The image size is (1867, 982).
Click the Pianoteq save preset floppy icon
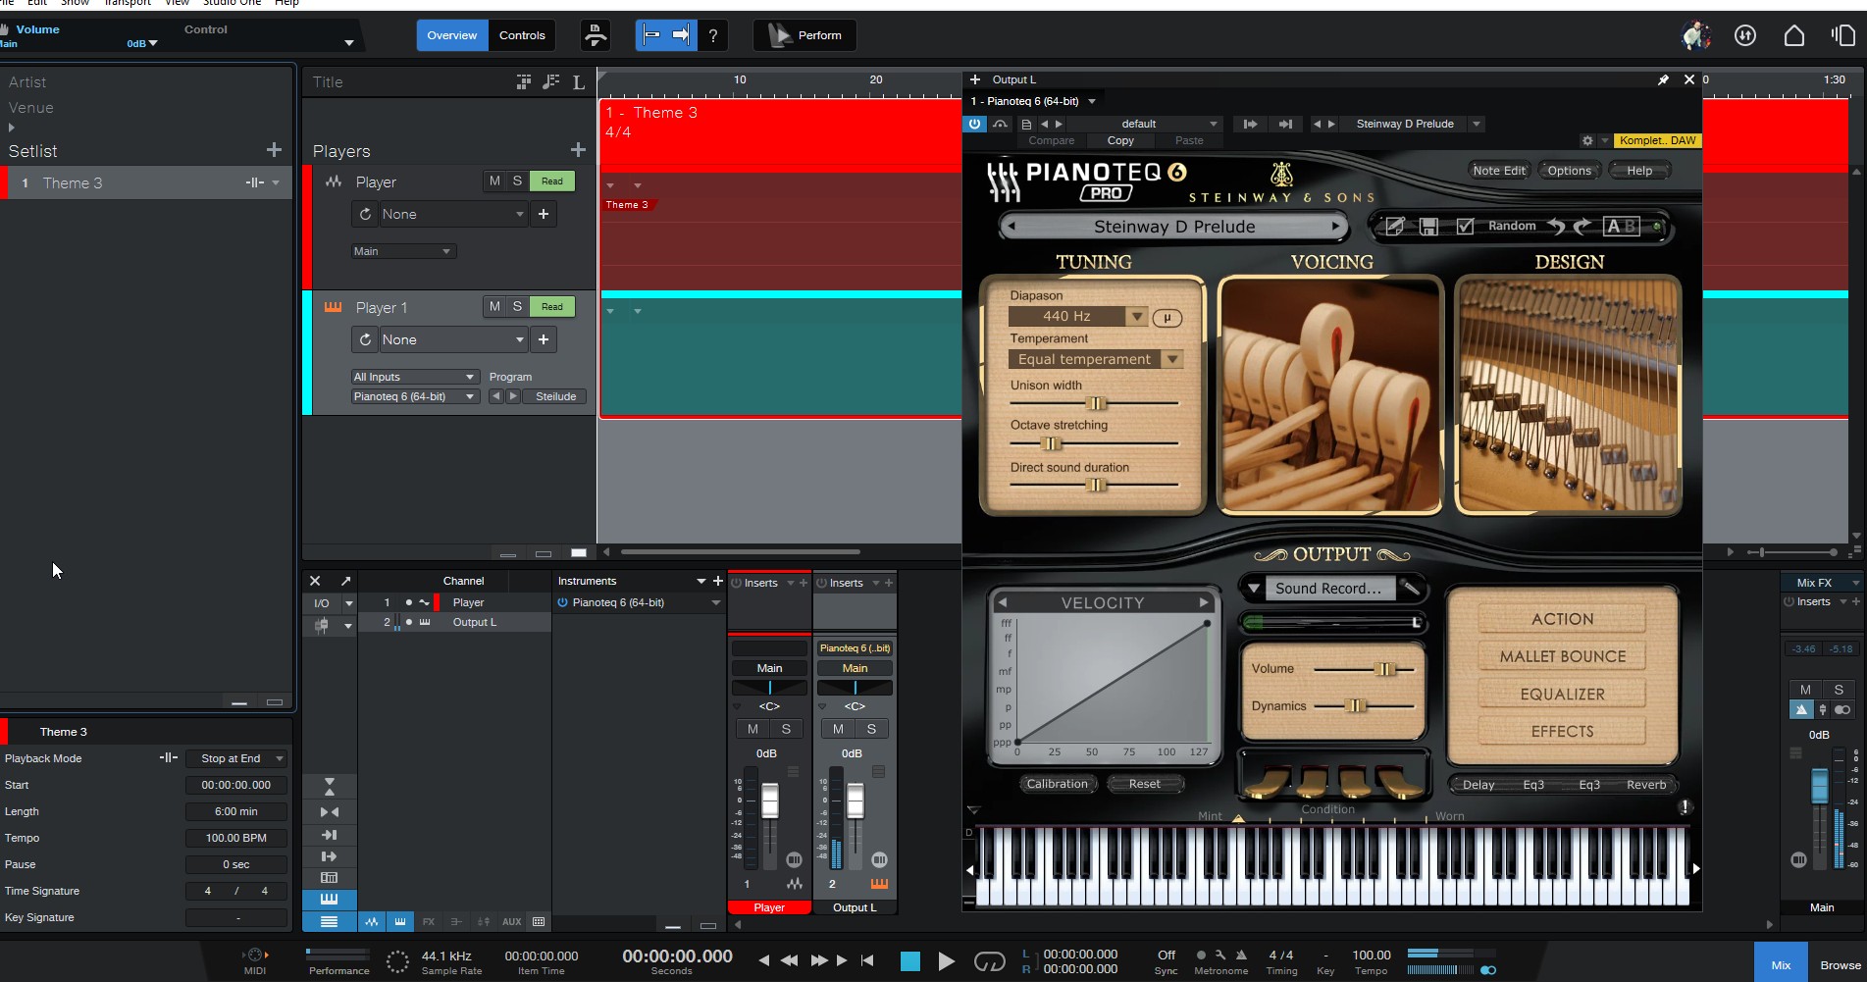point(1428,227)
